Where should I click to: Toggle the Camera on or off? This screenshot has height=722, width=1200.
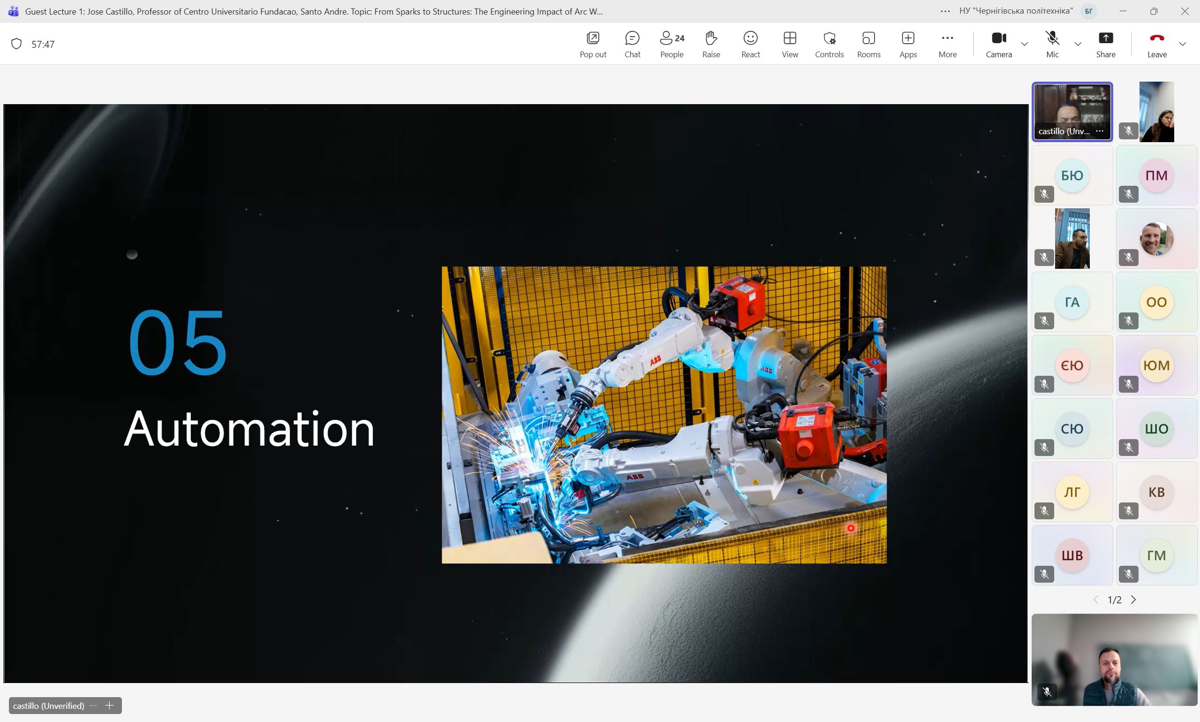pos(999,44)
